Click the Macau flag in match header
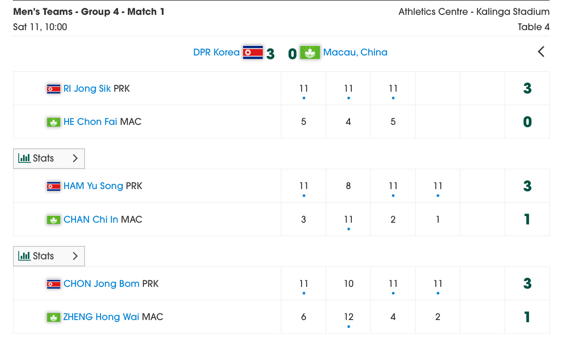Viewport: 563px width, 341px height. 310,52
